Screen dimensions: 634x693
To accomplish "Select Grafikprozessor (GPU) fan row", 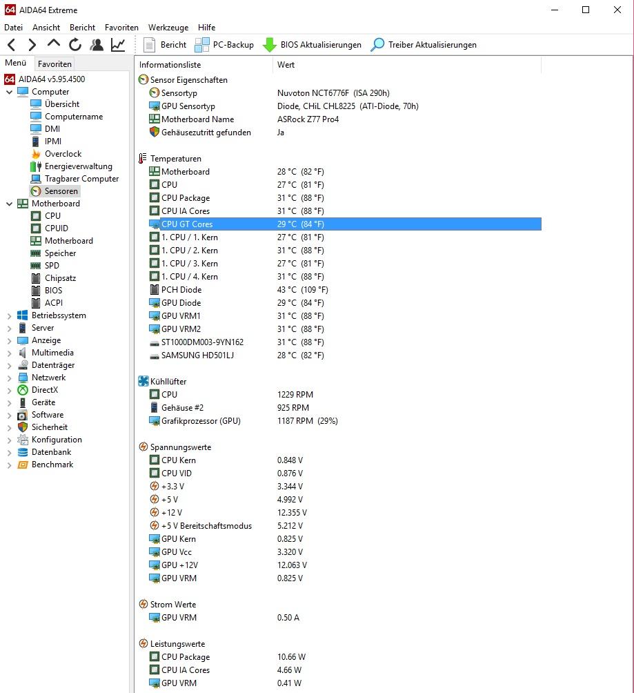I will (345, 421).
